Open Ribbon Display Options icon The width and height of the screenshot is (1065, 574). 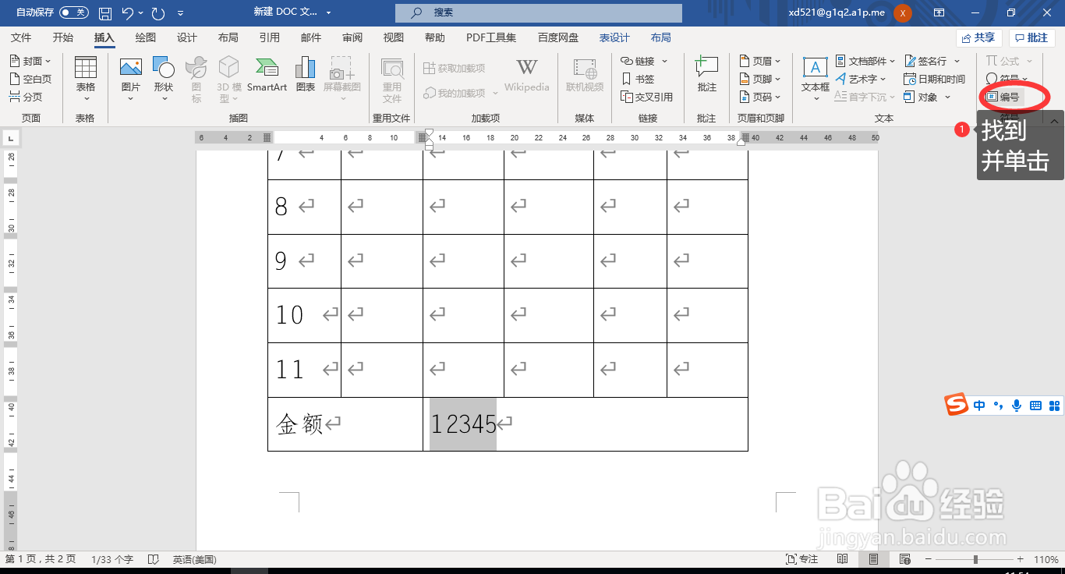pos(939,12)
